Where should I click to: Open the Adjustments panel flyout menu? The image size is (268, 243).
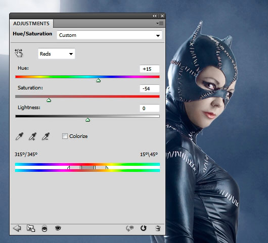(160, 23)
